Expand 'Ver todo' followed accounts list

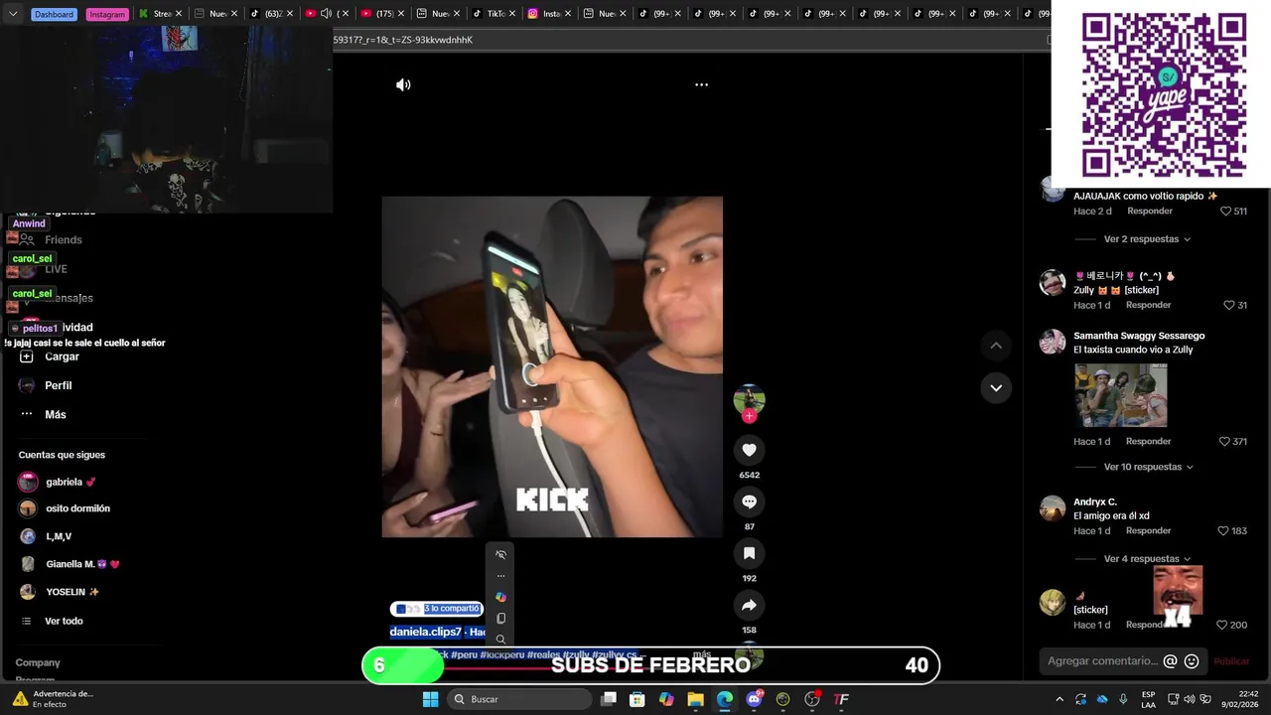(x=52, y=621)
